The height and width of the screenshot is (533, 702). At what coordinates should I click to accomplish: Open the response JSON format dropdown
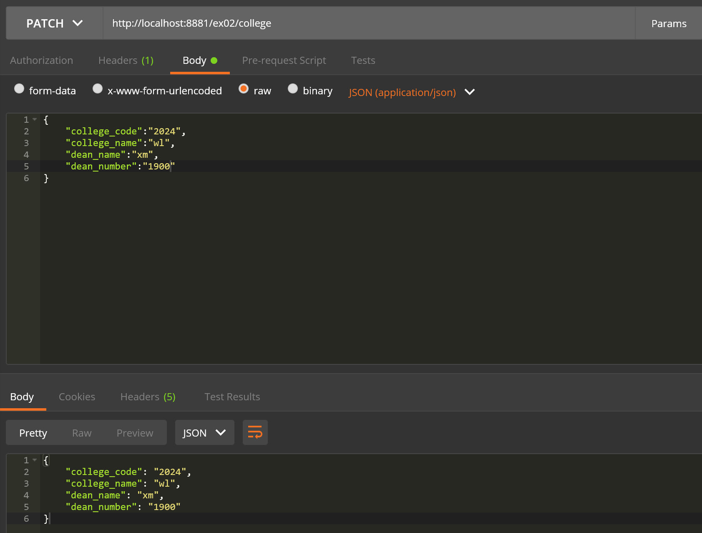[204, 433]
